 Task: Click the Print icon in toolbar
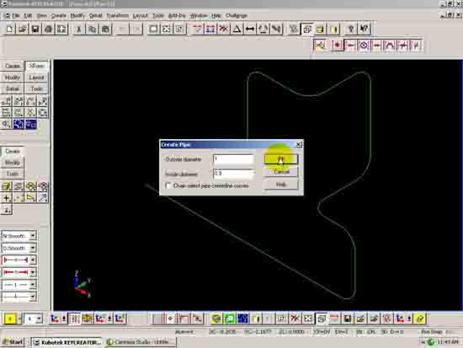point(49,29)
